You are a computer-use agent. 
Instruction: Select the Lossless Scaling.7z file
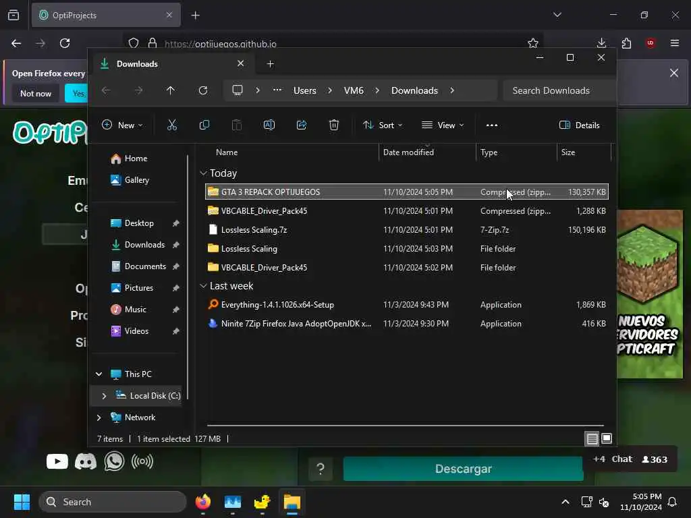406,230
